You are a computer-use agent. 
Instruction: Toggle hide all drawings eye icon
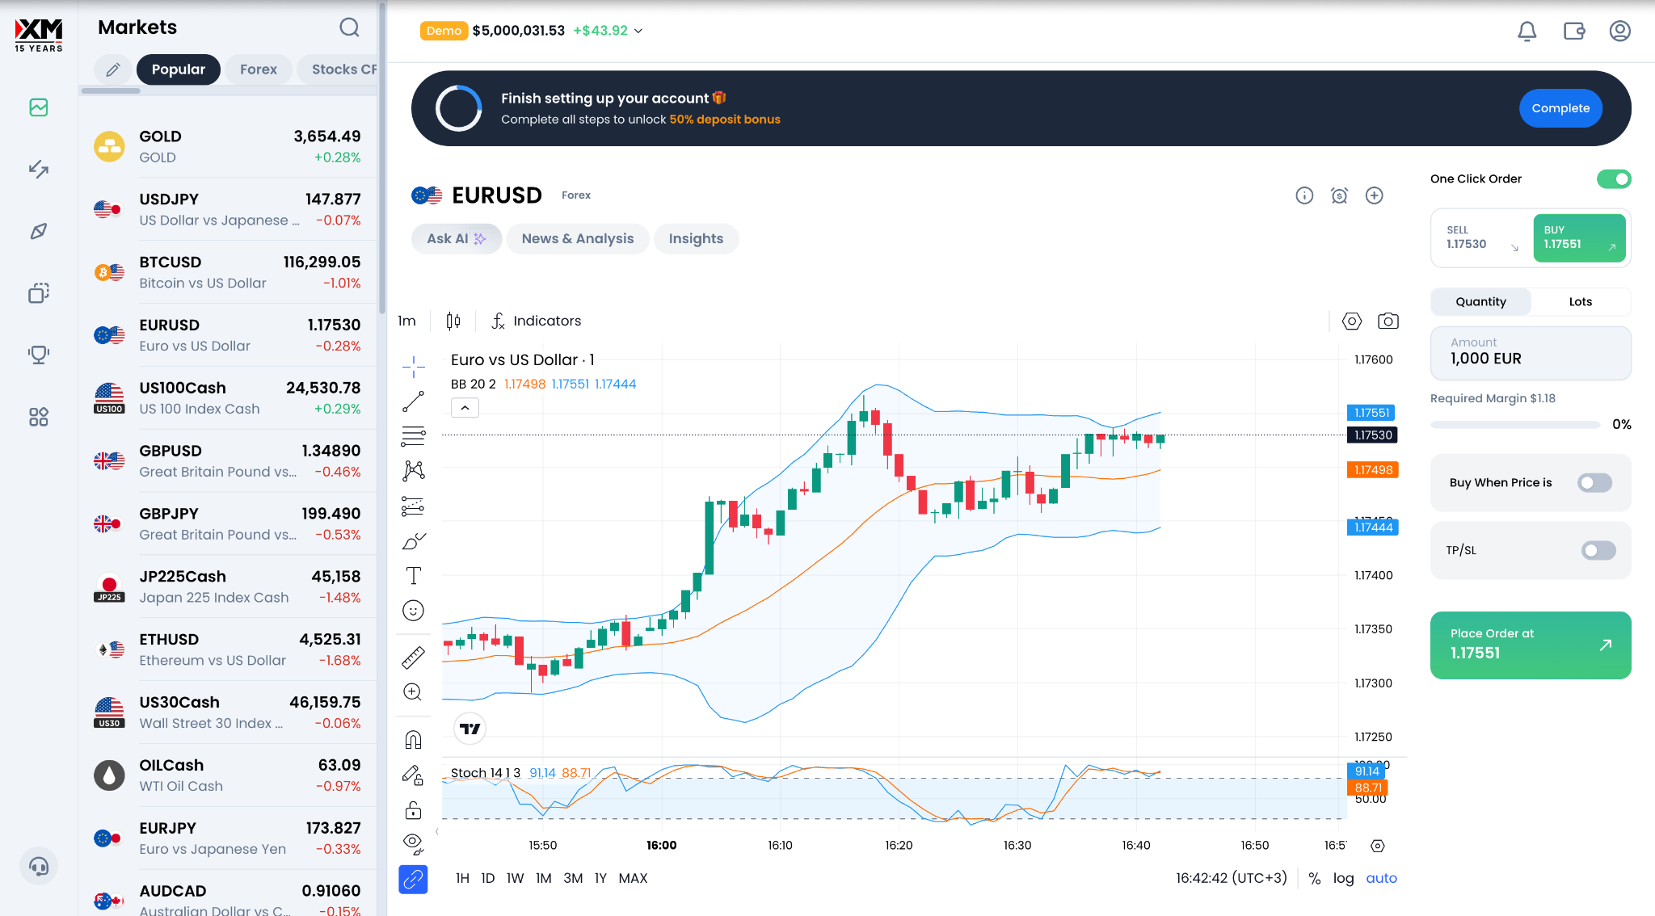tap(413, 844)
